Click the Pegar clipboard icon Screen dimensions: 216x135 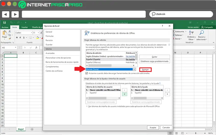click(x=5, y=33)
